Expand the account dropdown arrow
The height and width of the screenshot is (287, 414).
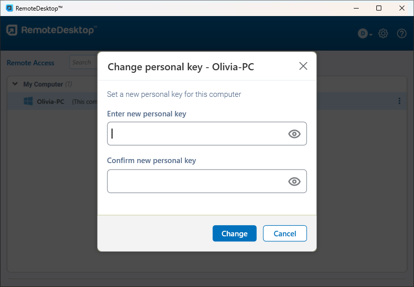pyautogui.click(x=371, y=35)
